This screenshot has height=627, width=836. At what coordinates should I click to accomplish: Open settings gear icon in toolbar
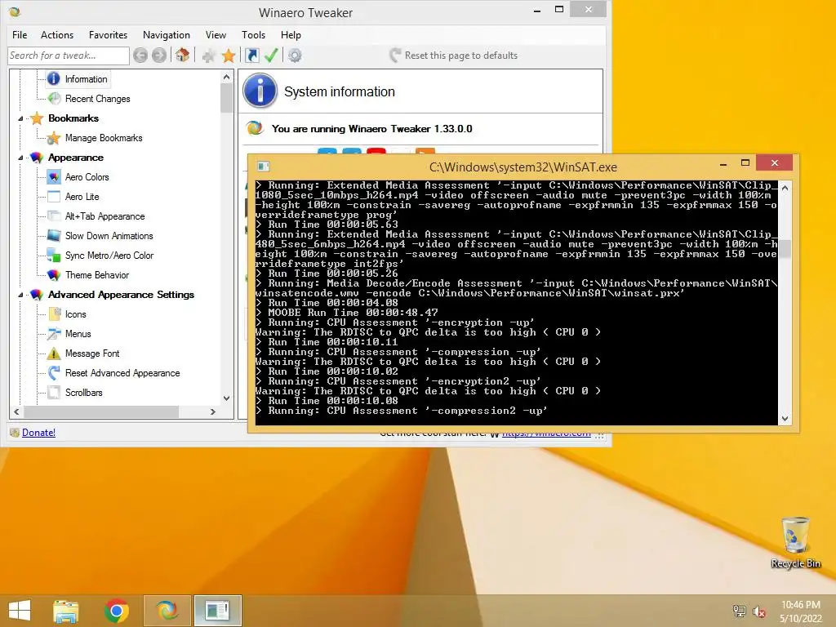click(295, 56)
